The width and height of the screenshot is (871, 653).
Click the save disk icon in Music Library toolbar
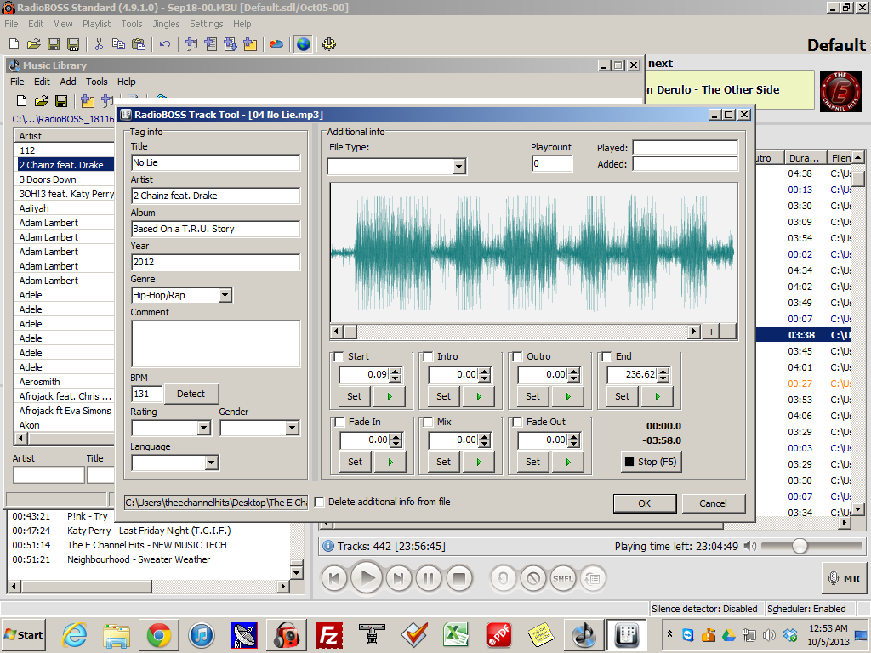pyautogui.click(x=61, y=101)
